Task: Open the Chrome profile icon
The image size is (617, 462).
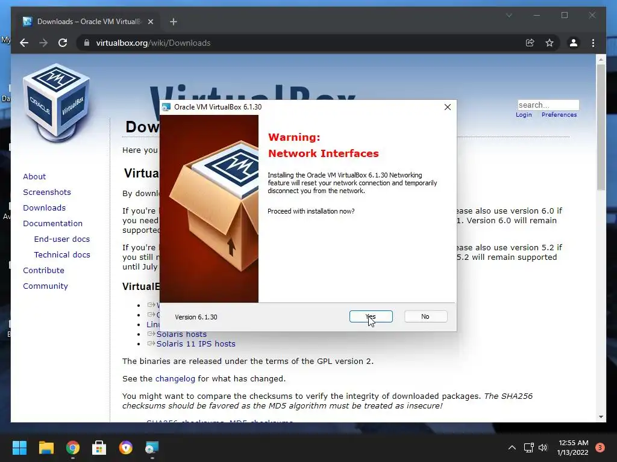Action: 574,43
